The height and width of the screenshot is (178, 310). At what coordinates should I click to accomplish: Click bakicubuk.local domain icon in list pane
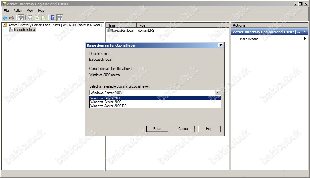click(109, 30)
